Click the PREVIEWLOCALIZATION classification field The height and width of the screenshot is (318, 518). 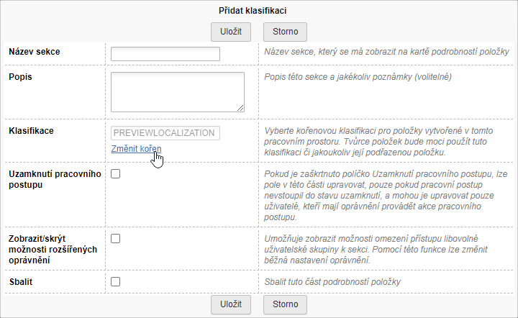[165, 133]
